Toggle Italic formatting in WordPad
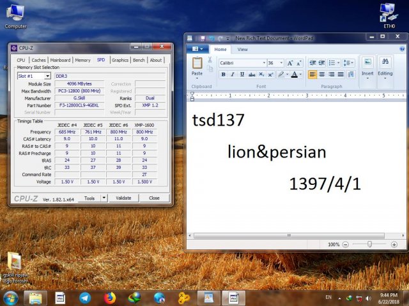 233,75
